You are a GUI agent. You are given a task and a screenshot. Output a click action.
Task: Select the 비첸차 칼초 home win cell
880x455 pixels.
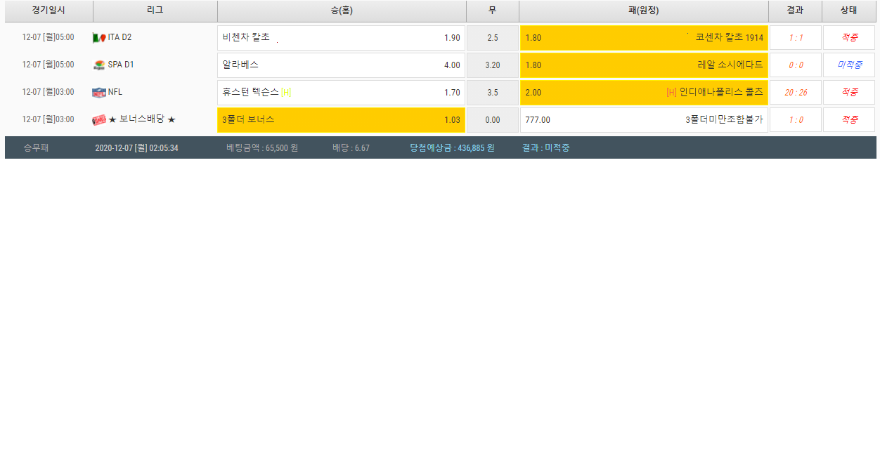click(x=341, y=38)
